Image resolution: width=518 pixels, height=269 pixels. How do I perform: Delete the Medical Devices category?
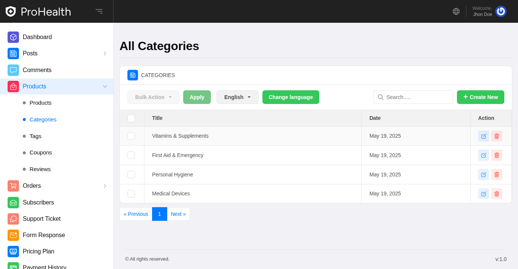497,194
